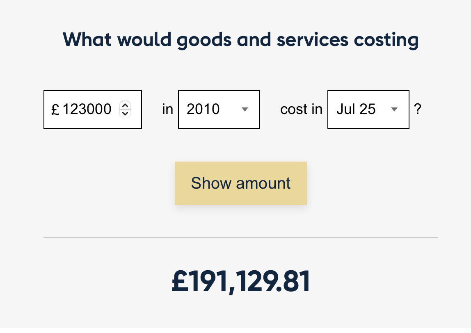Viewport: 471px width, 333px height.
Task: Click the "in" label before 2010
Action: (167, 109)
